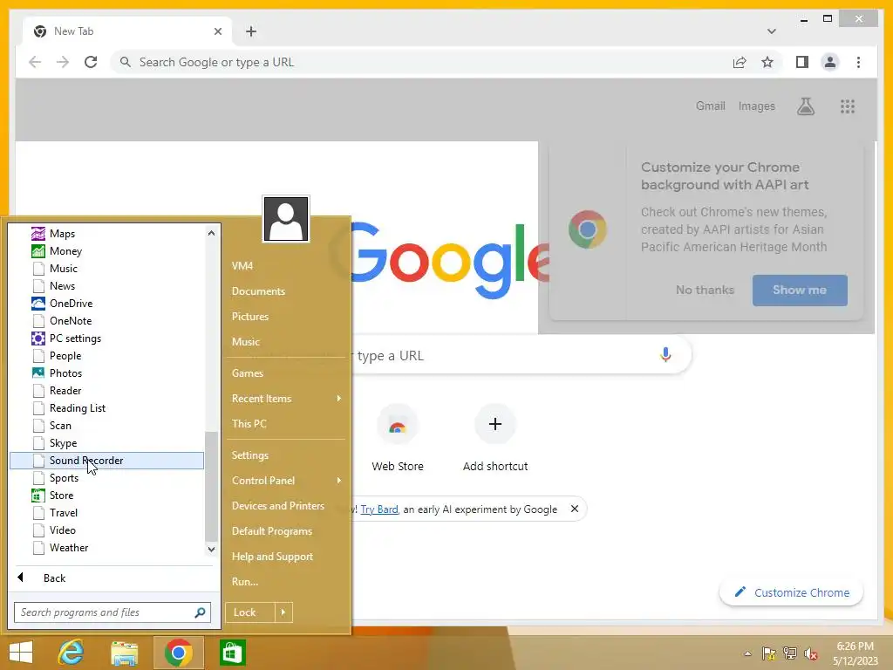Expand the Control Panel submenu
Screen dimensions: 893x670
click(339, 481)
